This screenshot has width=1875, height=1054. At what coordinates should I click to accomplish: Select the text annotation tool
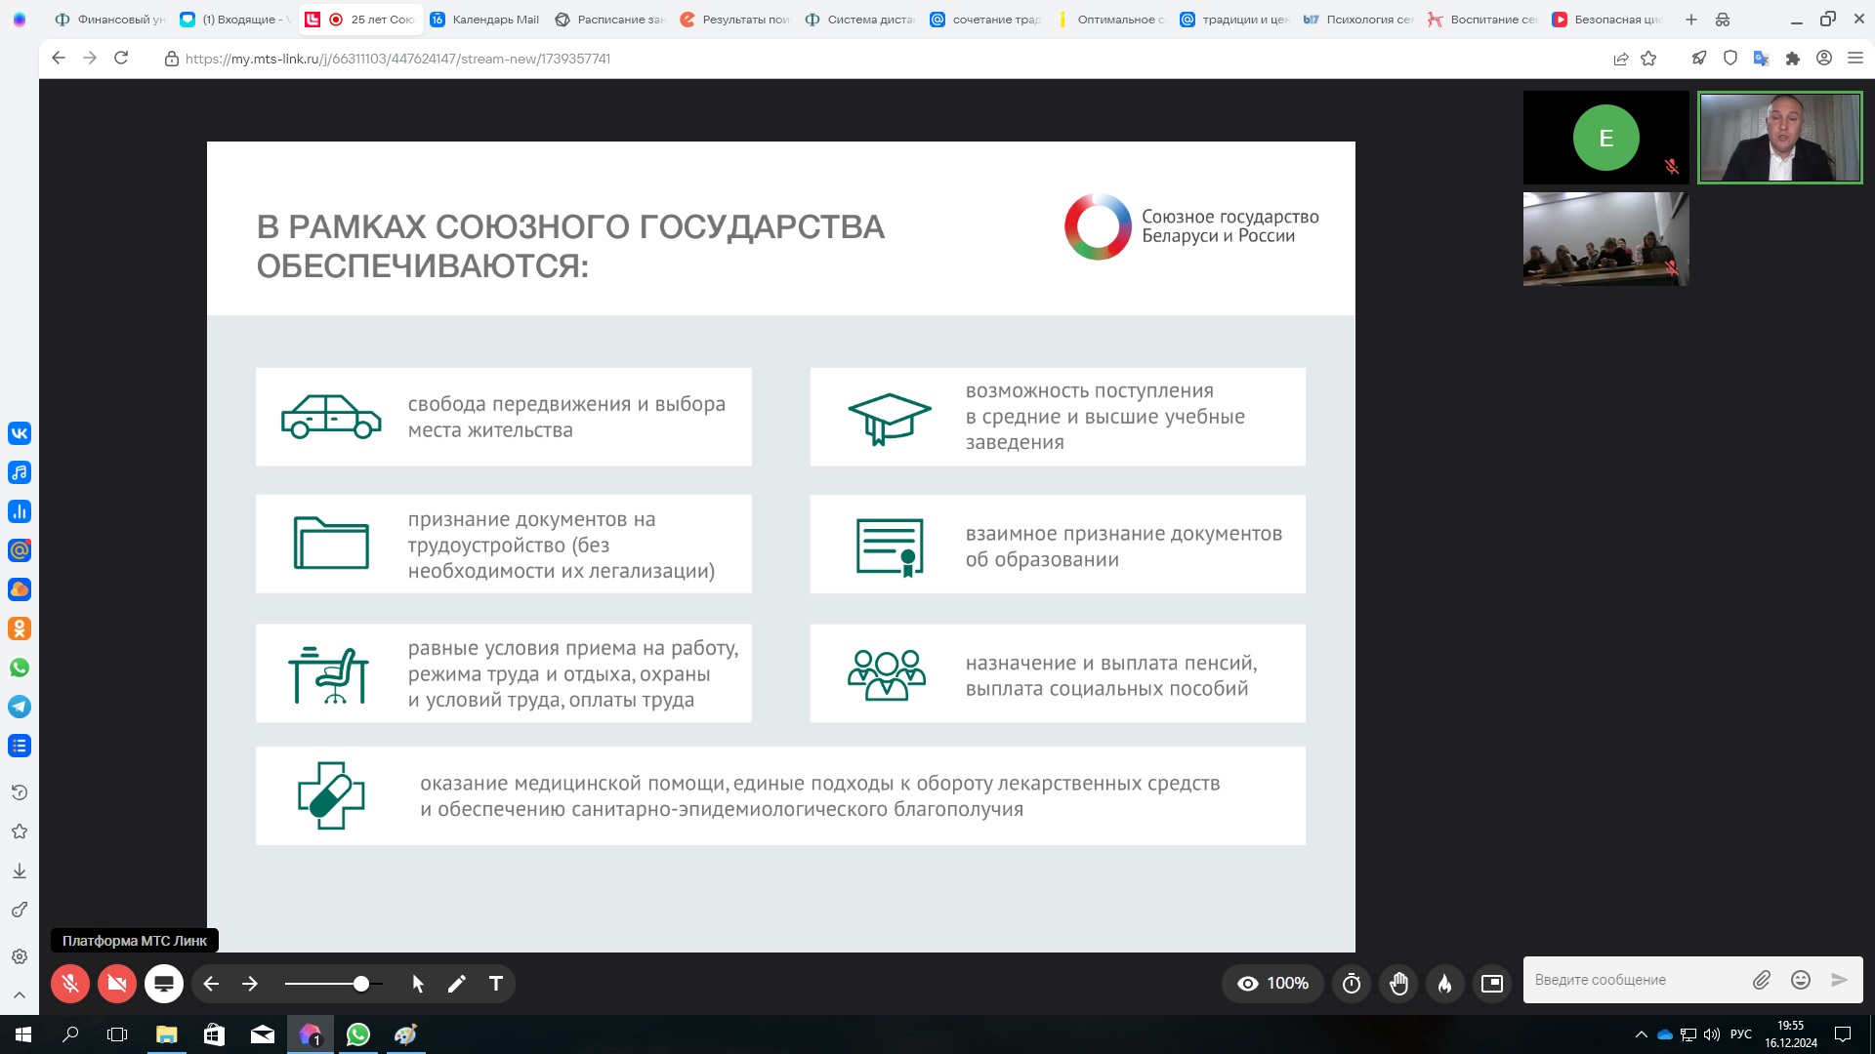coord(496,984)
